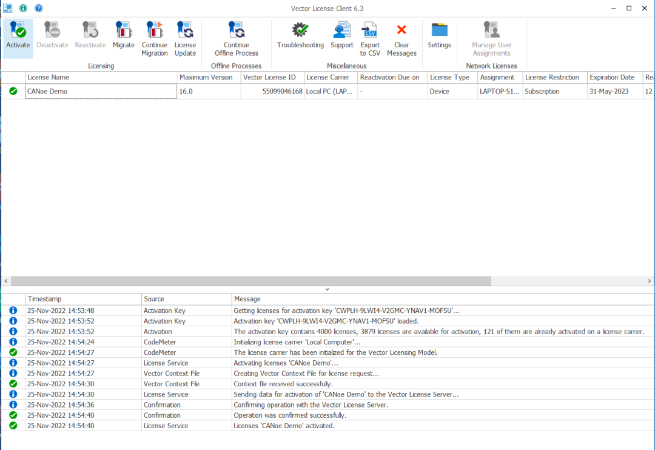Screen dimensions: 655x450
Task: Sort by the Vector License ID header
Action: click(x=272, y=77)
